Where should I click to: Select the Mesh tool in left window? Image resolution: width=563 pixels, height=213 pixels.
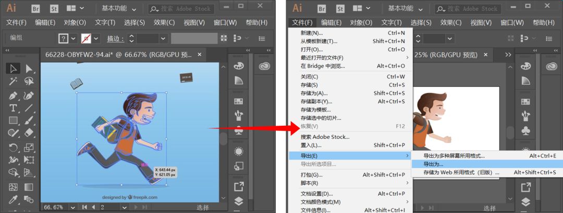(13, 187)
